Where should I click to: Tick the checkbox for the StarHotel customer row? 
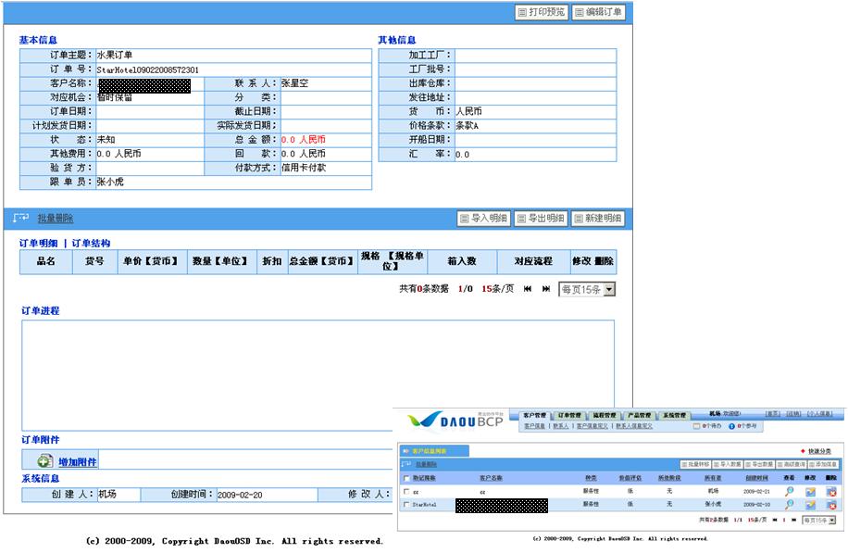tap(405, 505)
